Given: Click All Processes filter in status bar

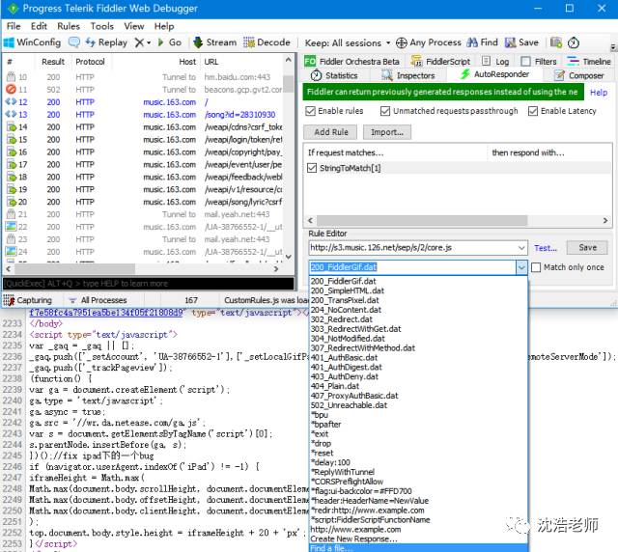Looking at the screenshot, I should point(98,300).
